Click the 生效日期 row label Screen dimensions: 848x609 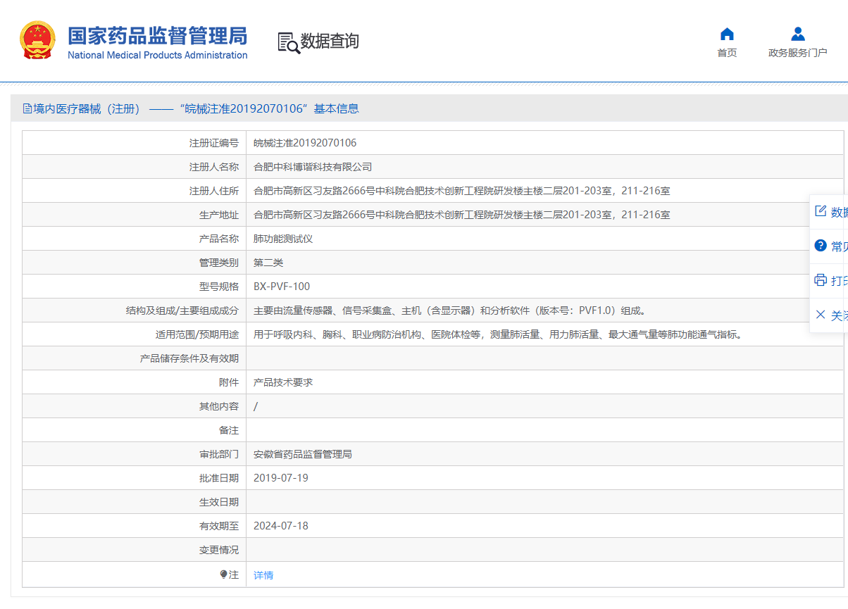coord(219,502)
